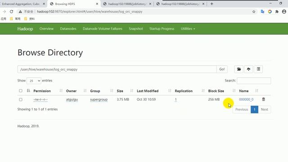Open the Chrome profile avatar icon
Viewport: 288px width, 162px height.
[x=284, y=12]
